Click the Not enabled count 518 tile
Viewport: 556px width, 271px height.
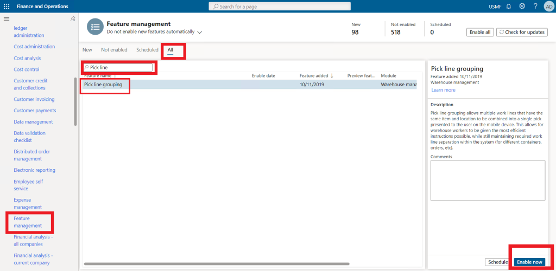tap(403, 29)
